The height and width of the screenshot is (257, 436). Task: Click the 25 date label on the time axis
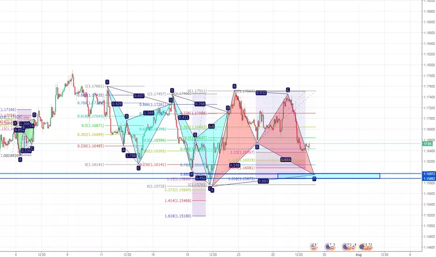tap(273, 255)
